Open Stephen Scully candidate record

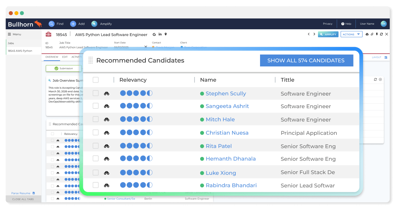(226, 93)
